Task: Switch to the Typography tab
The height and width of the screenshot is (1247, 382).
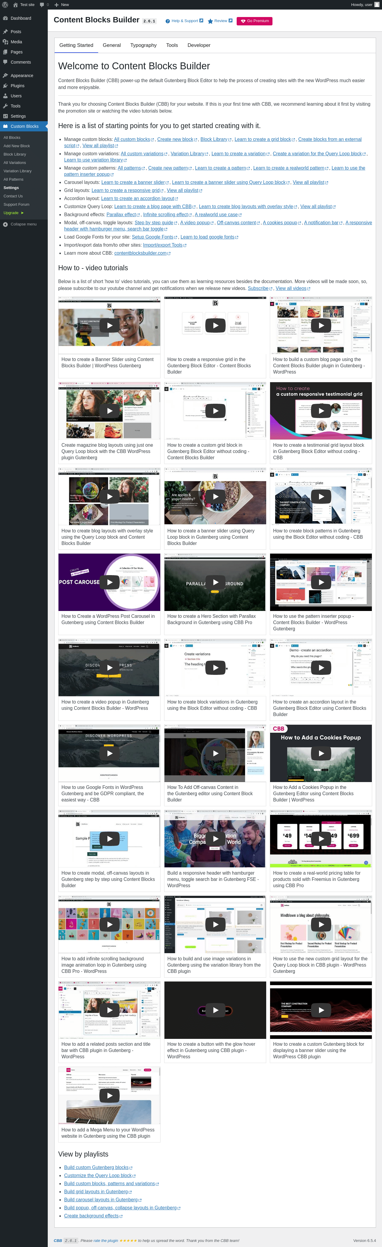Action: pyautogui.click(x=144, y=45)
